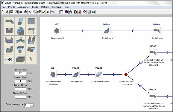Open the Profile menu
Screen dimensions: 173x112
(12, 7)
